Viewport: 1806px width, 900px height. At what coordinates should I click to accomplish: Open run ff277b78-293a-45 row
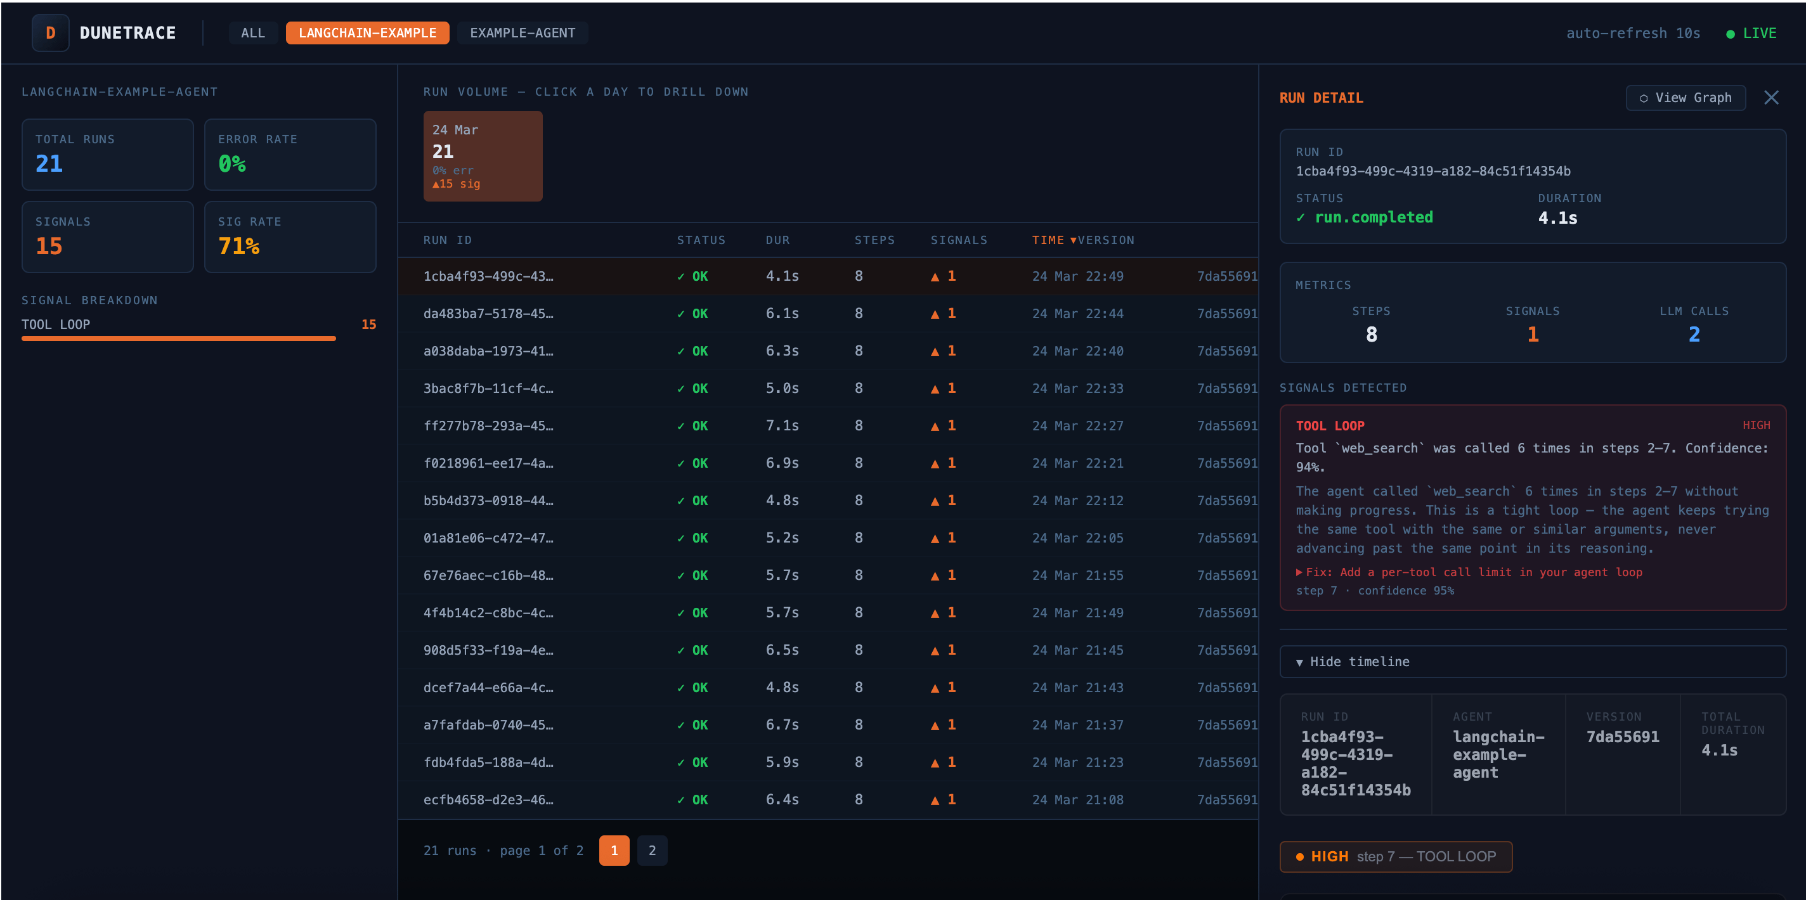[x=488, y=425]
